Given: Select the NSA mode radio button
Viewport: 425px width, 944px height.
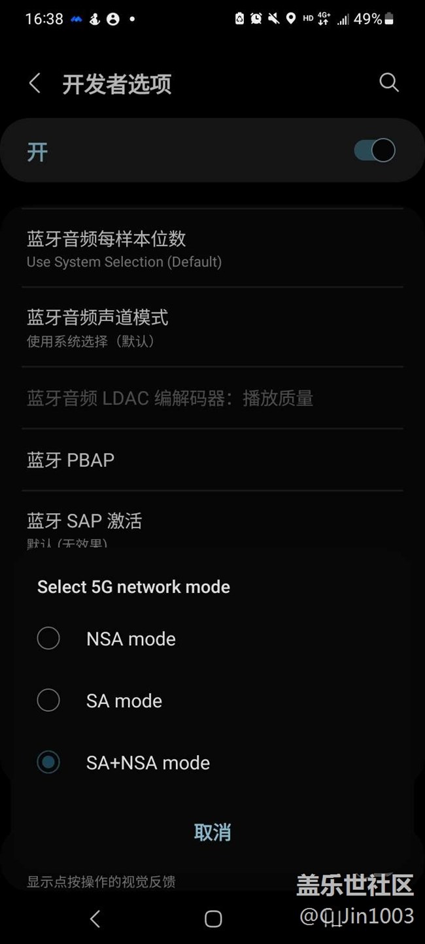Looking at the screenshot, I should 48,639.
